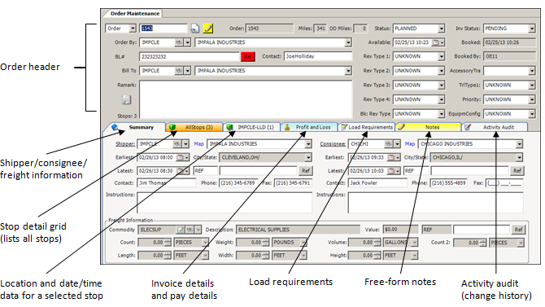Expand the Priority dropdown list
The image size is (545, 307).
(532, 99)
